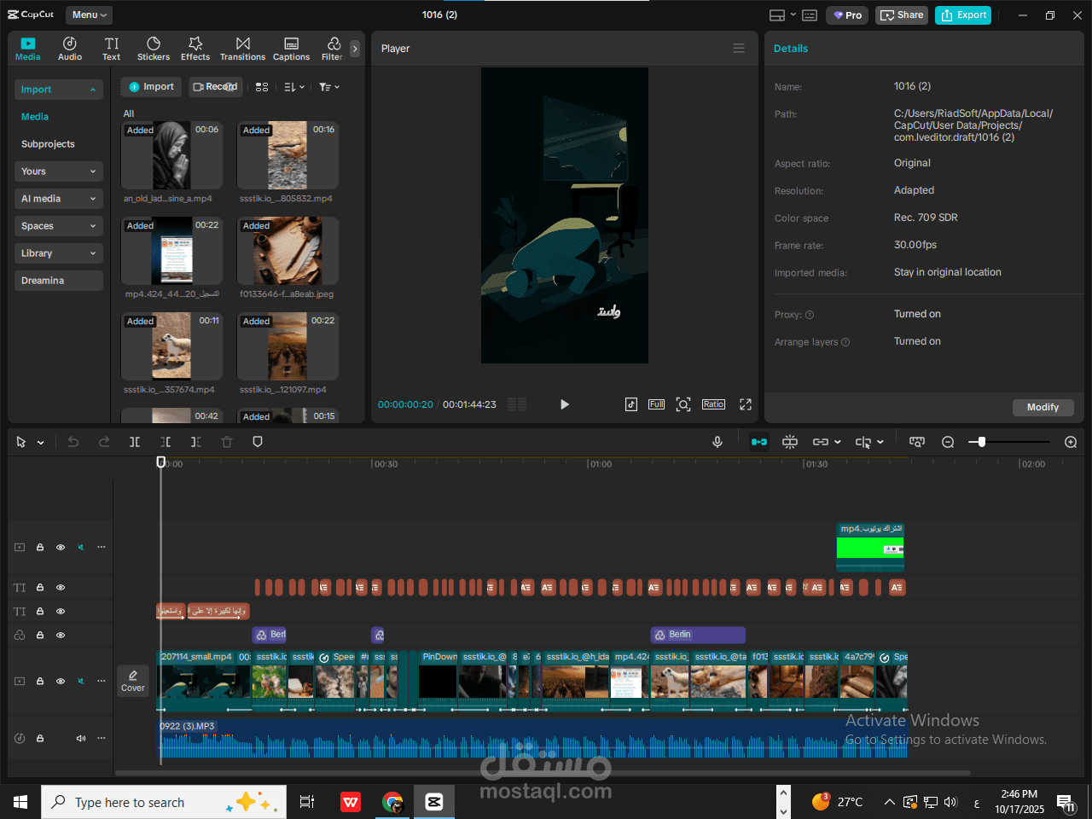This screenshot has width=1092, height=819.
Task: Add a marker with the shield icon
Action: (258, 442)
